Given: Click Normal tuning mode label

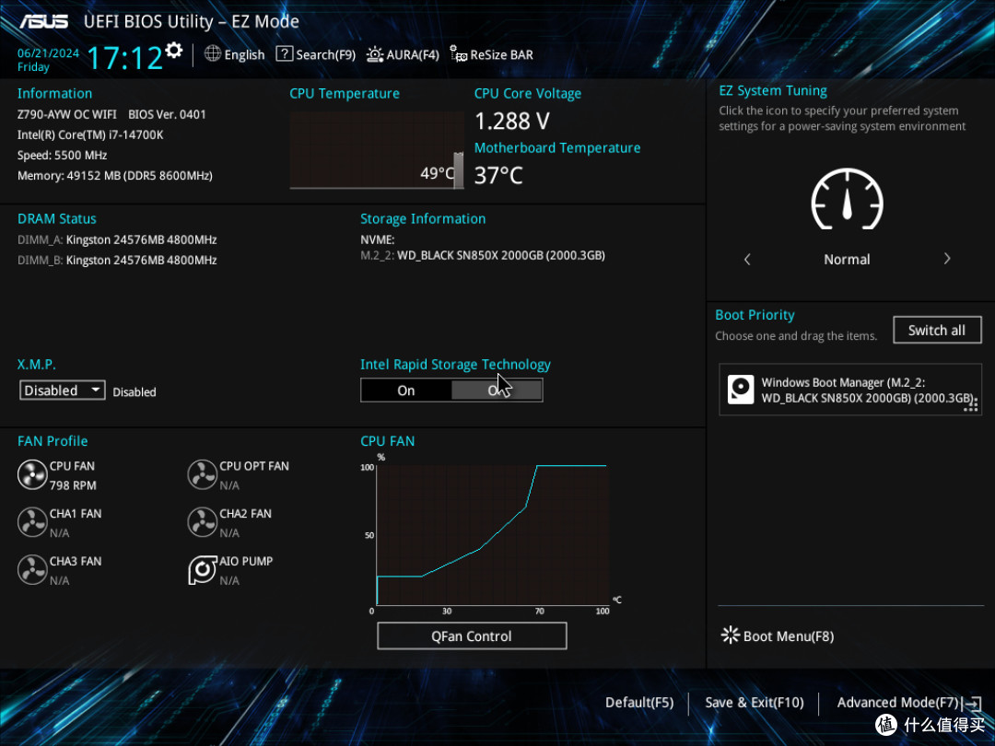Looking at the screenshot, I should click(847, 260).
